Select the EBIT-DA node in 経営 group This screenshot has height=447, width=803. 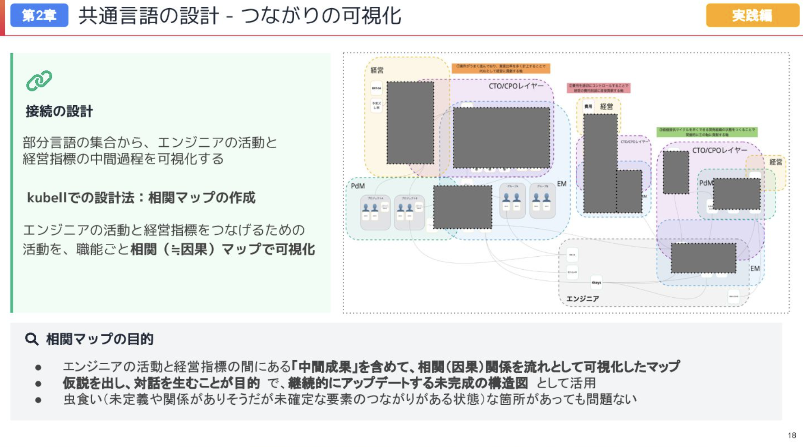376,88
